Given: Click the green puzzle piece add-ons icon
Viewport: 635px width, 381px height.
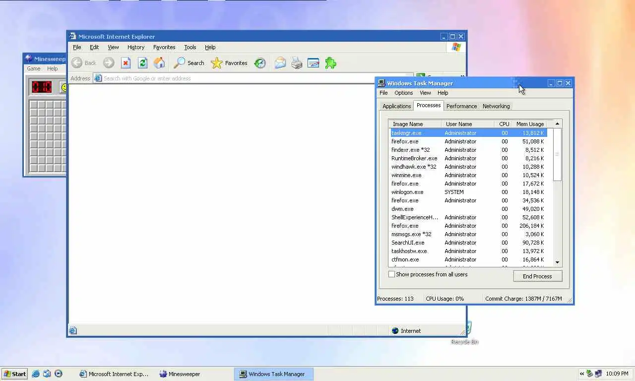Looking at the screenshot, I should pos(330,63).
